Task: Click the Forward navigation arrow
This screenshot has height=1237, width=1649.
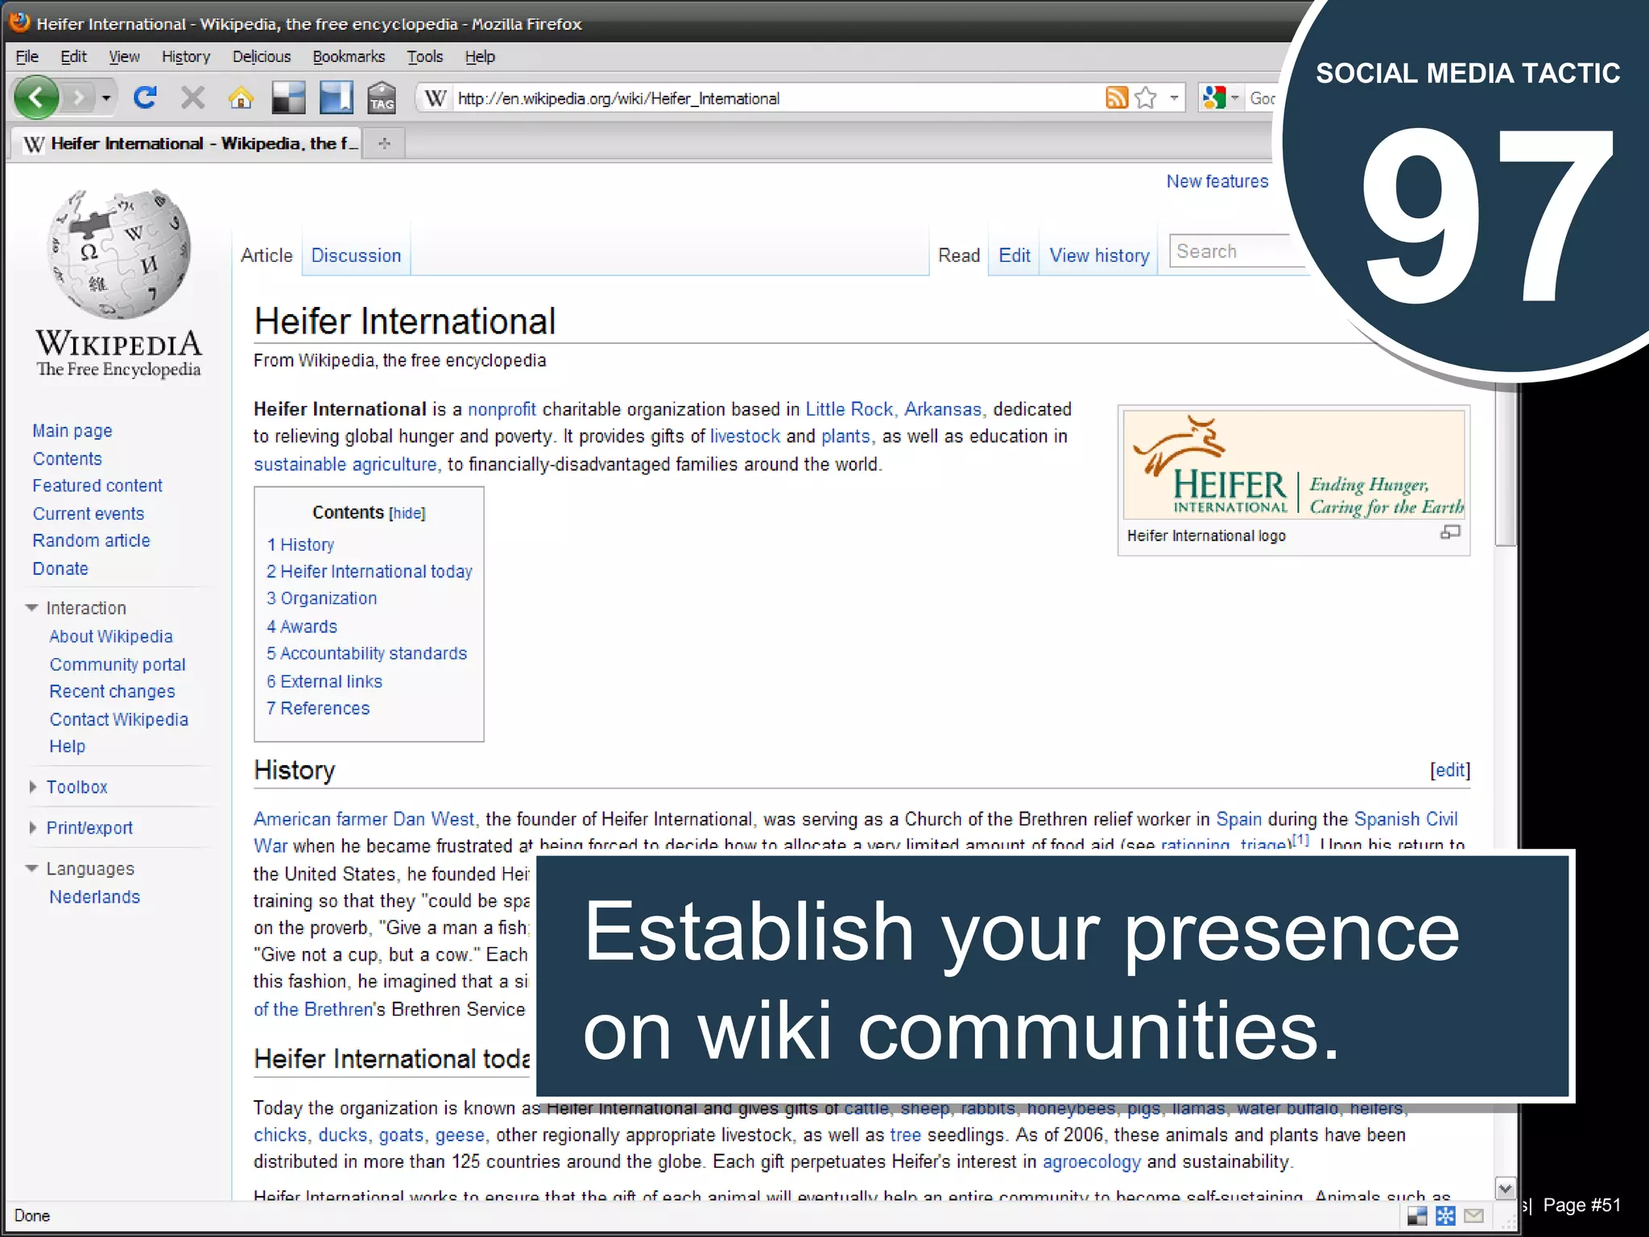Action: tap(79, 98)
